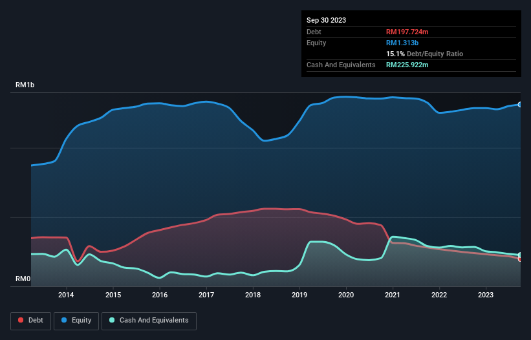The width and height of the screenshot is (531, 340).
Task: Select the 2018 x-axis label
Action: tap(253, 295)
